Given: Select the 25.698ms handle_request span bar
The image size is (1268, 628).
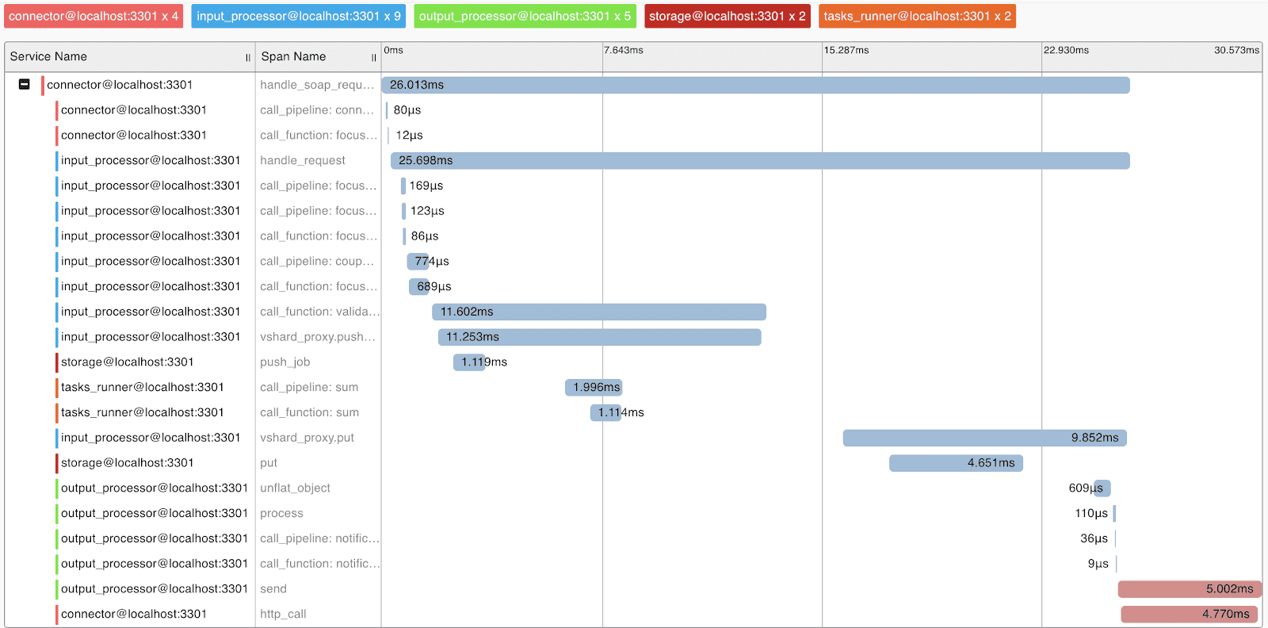Looking at the screenshot, I should [x=759, y=160].
